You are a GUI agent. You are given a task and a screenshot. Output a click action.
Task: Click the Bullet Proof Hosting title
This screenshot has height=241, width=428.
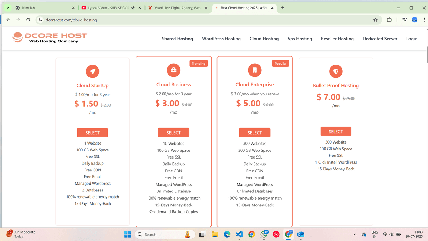tap(336, 86)
